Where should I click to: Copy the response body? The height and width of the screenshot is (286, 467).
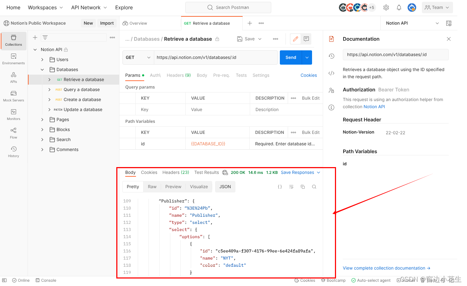point(303,187)
